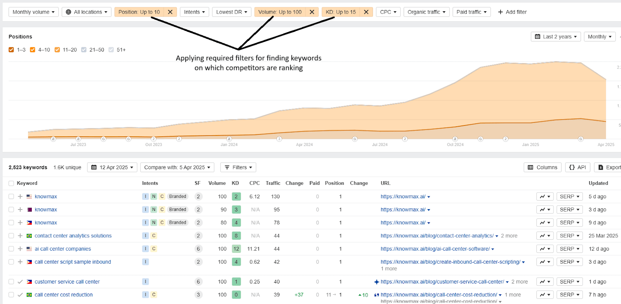This screenshot has width=621, height=304.
Task: Open the Last 2 years date range dropdown
Action: (556, 37)
